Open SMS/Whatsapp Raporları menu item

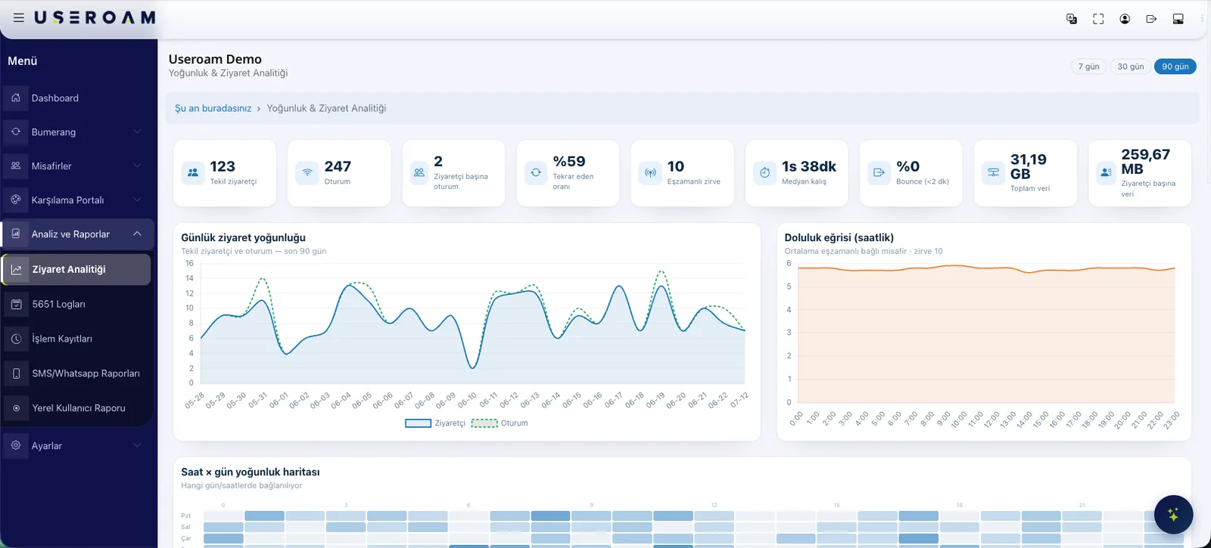(77, 373)
